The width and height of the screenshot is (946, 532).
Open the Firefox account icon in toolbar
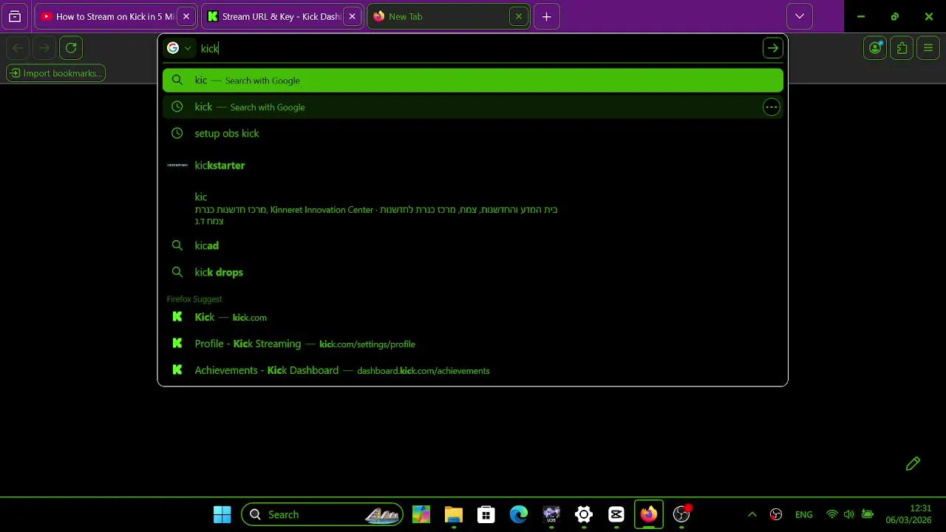(x=876, y=48)
